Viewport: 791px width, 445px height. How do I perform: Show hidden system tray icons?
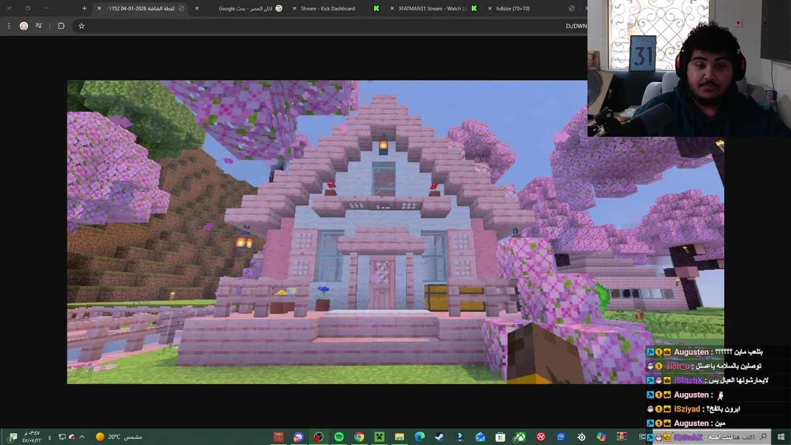coord(82,437)
